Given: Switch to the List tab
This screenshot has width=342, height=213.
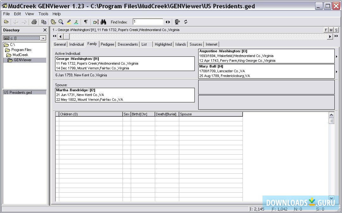Looking at the screenshot, I should pos(146,44).
